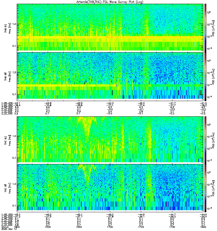This screenshot has width=217, height=231.
Task: Click the THB X position value '-42.8'
Action: 48,103
